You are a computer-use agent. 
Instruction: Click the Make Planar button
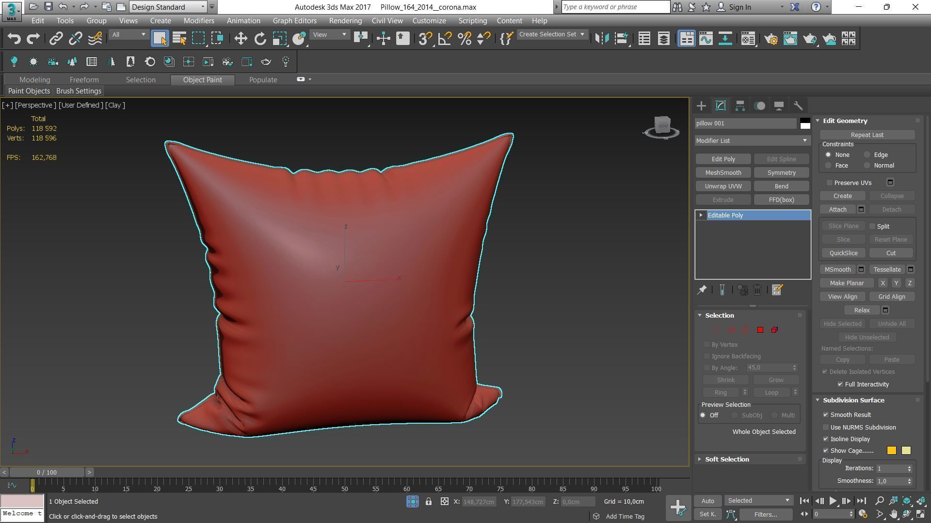coord(847,283)
